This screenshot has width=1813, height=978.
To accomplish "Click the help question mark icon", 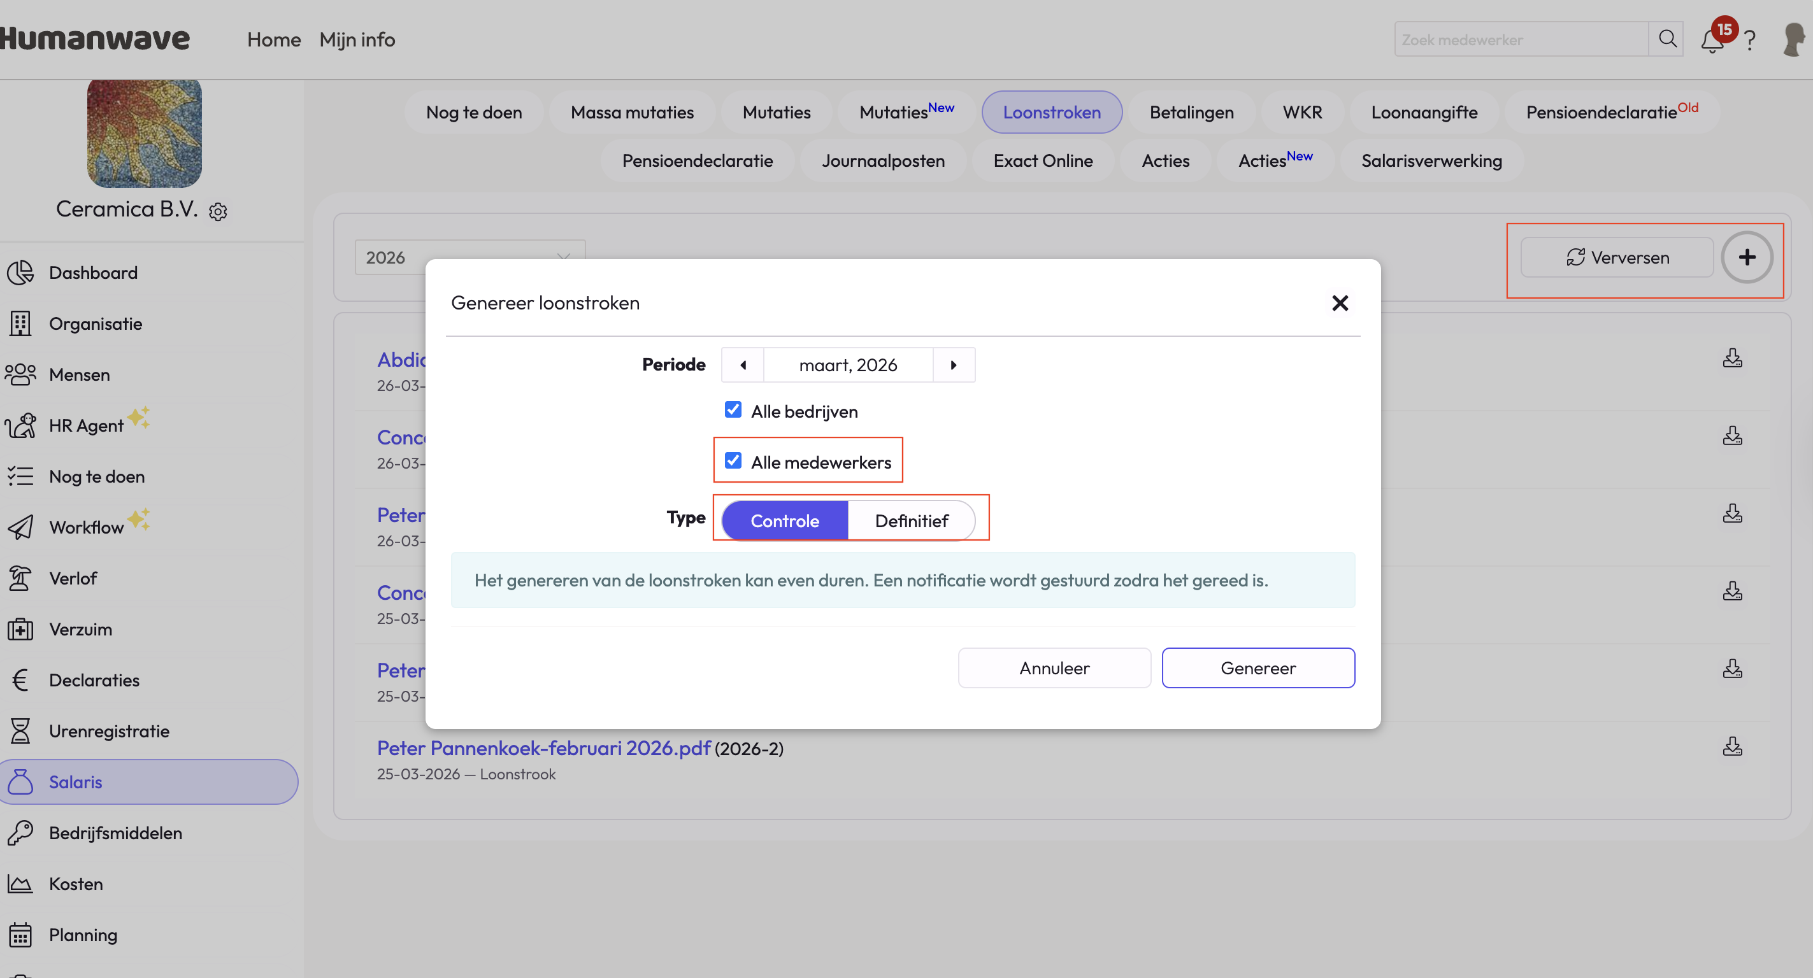I will pos(1750,41).
